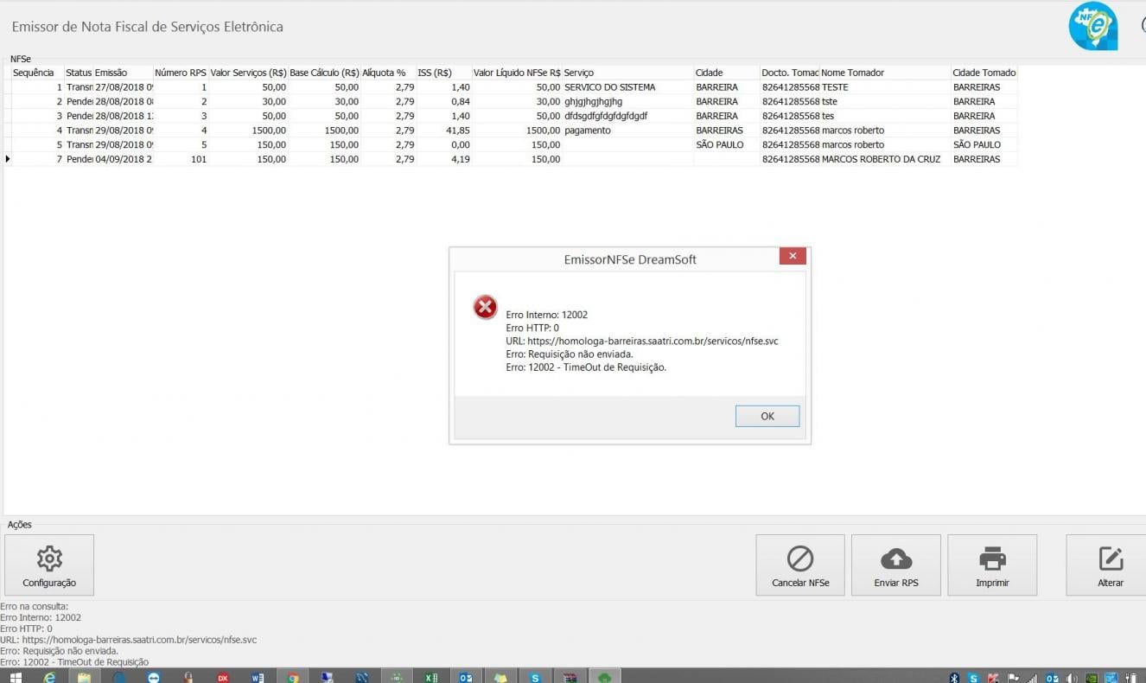Click the Alterar edit pencil icon
Viewport: 1146px width, 683px height.
(1111, 558)
